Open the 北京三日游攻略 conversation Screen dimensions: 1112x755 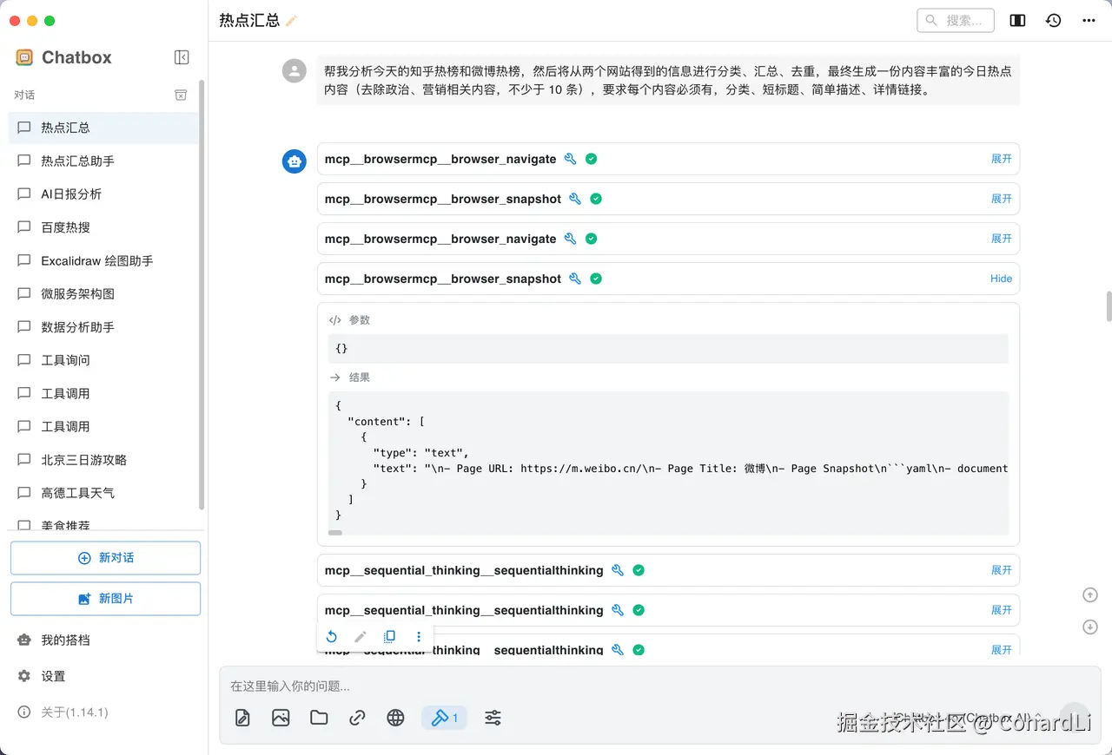pyautogui.click(x=103, y=460)
